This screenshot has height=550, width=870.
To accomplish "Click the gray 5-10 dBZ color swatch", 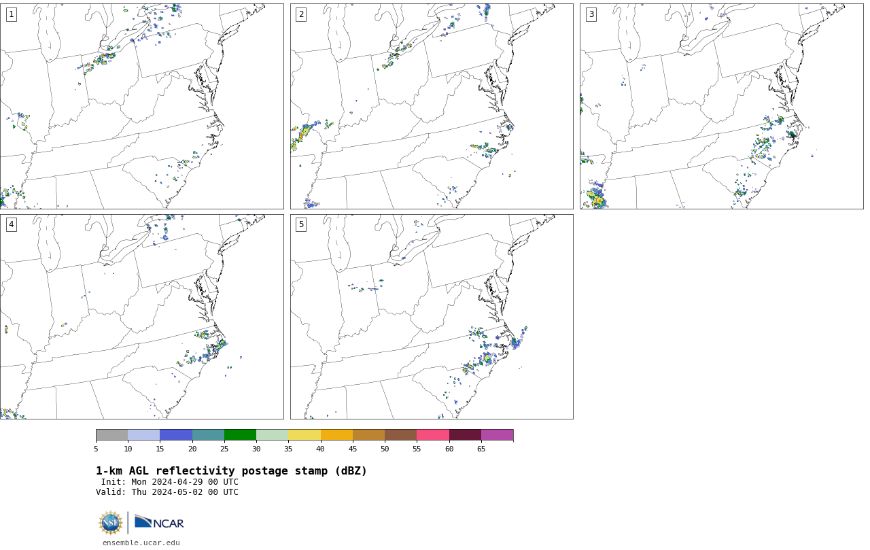I will point(111,435).
